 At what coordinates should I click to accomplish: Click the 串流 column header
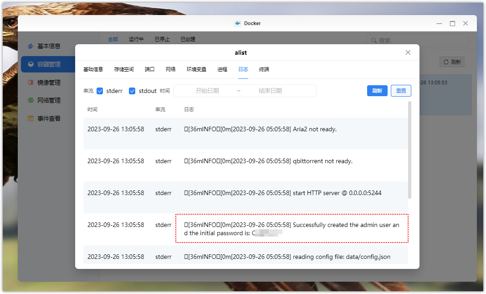[x=160, y=109]
